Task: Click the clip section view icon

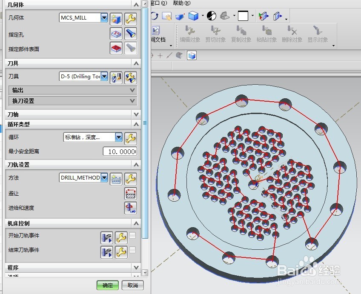Action: tap(225, 16)
